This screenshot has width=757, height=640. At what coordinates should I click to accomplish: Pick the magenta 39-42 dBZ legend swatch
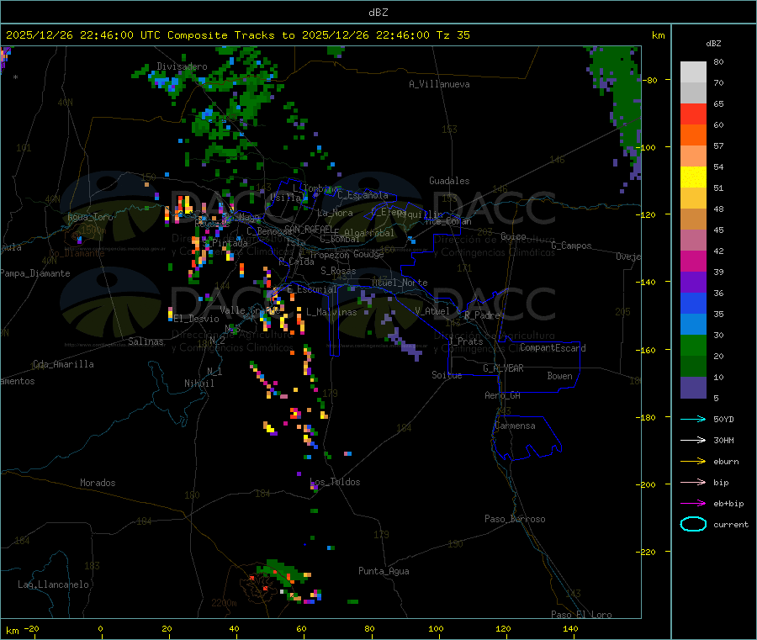tap(693, 261)
